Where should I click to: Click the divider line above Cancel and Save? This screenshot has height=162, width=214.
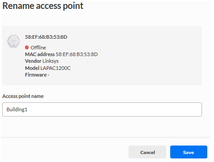coord(105,138)
